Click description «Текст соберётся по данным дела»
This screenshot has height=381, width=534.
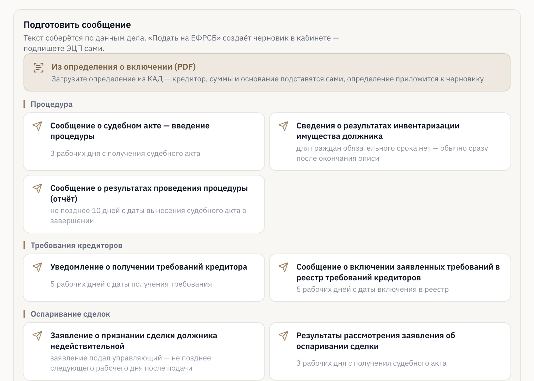(x=85, y=38)
